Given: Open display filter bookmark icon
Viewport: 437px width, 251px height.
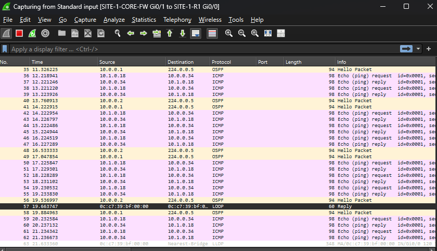Looking at the screenshot, I should tap(5, 49).
